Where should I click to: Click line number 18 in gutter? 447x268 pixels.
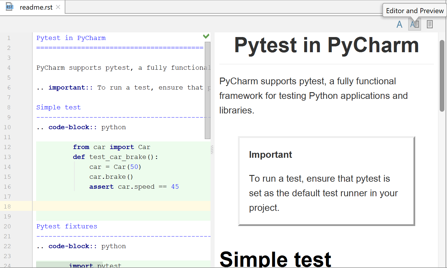pyautogui.click(x=7, y=206)
